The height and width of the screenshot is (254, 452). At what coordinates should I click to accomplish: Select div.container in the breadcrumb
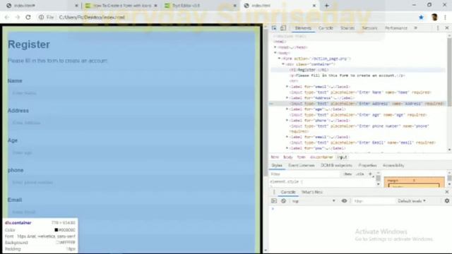coord(321,157)
